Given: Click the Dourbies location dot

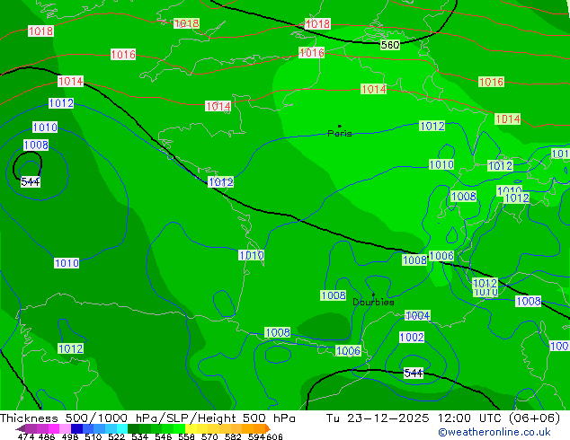Looking at the screenshot, I should click(373, 295).
